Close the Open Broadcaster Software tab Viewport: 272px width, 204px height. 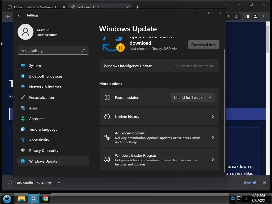pos(64,7)
